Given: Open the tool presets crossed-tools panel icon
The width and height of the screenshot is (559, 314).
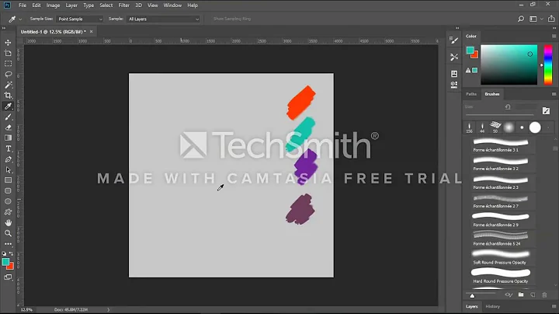Looking at the screenshot, I should point(454,57).
